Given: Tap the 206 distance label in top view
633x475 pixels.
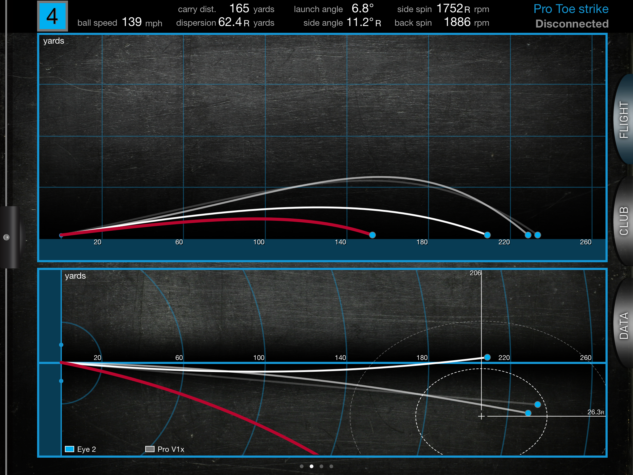Looking at the screenshot, I should pos(475,273).
